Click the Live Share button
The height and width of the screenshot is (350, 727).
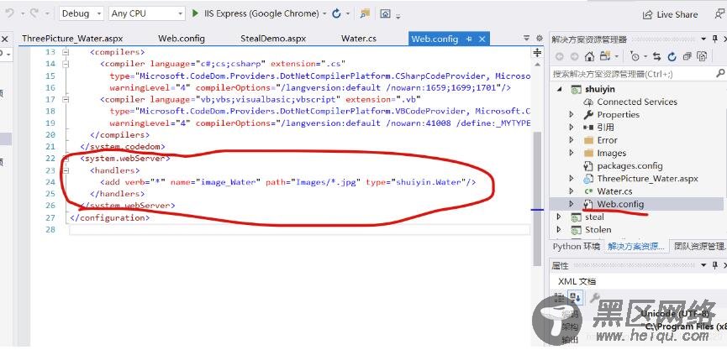click(x=670, y=15)
